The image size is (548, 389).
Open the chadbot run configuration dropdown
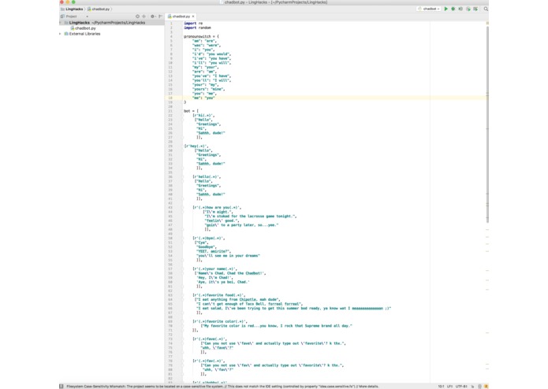pos(429,9)
